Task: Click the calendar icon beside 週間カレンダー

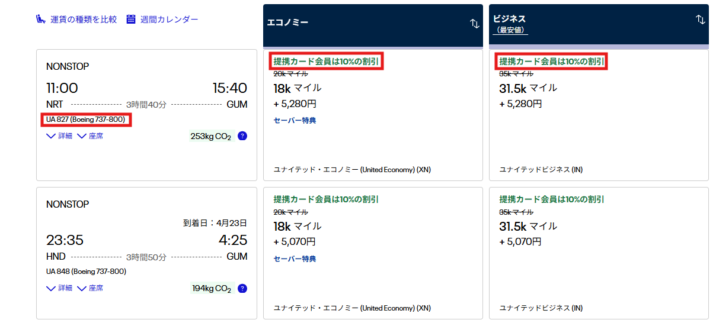Action: pyautogui.click(x=131, y=20)
